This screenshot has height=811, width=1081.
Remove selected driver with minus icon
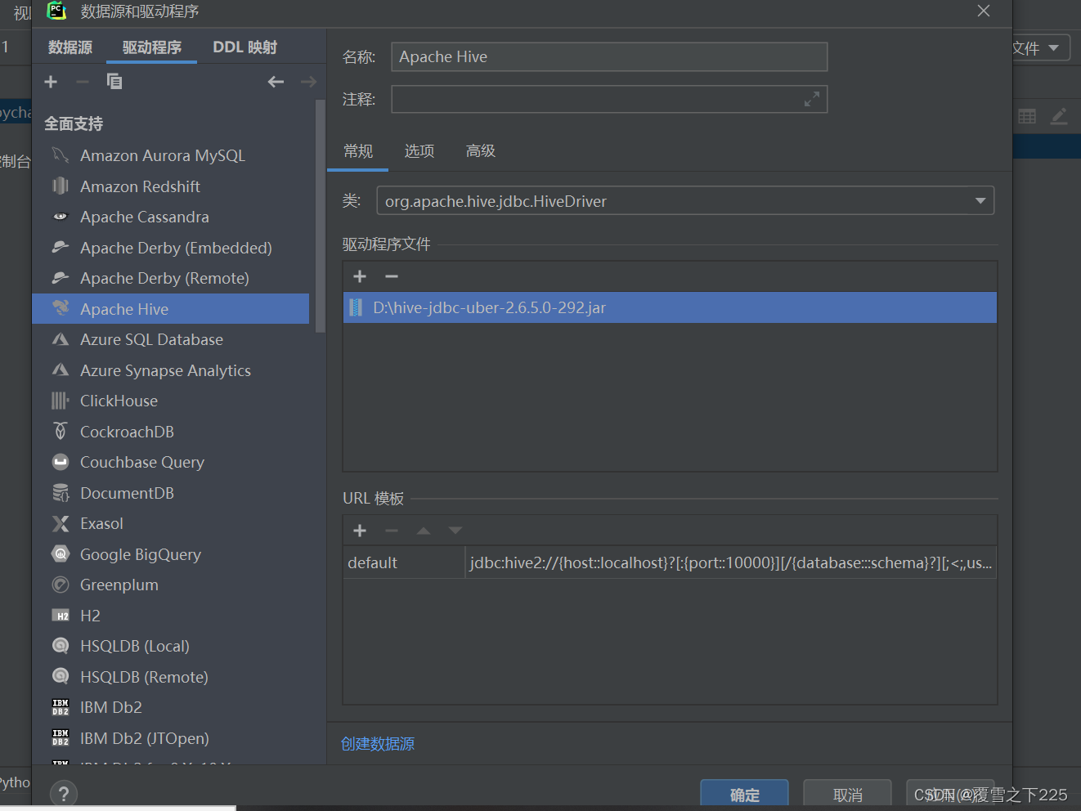click(82, 82)
